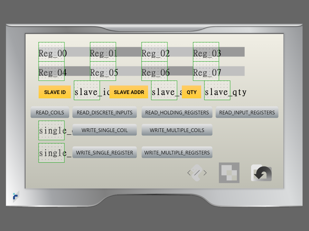Select the Reg_05 register field

(103, 71)
